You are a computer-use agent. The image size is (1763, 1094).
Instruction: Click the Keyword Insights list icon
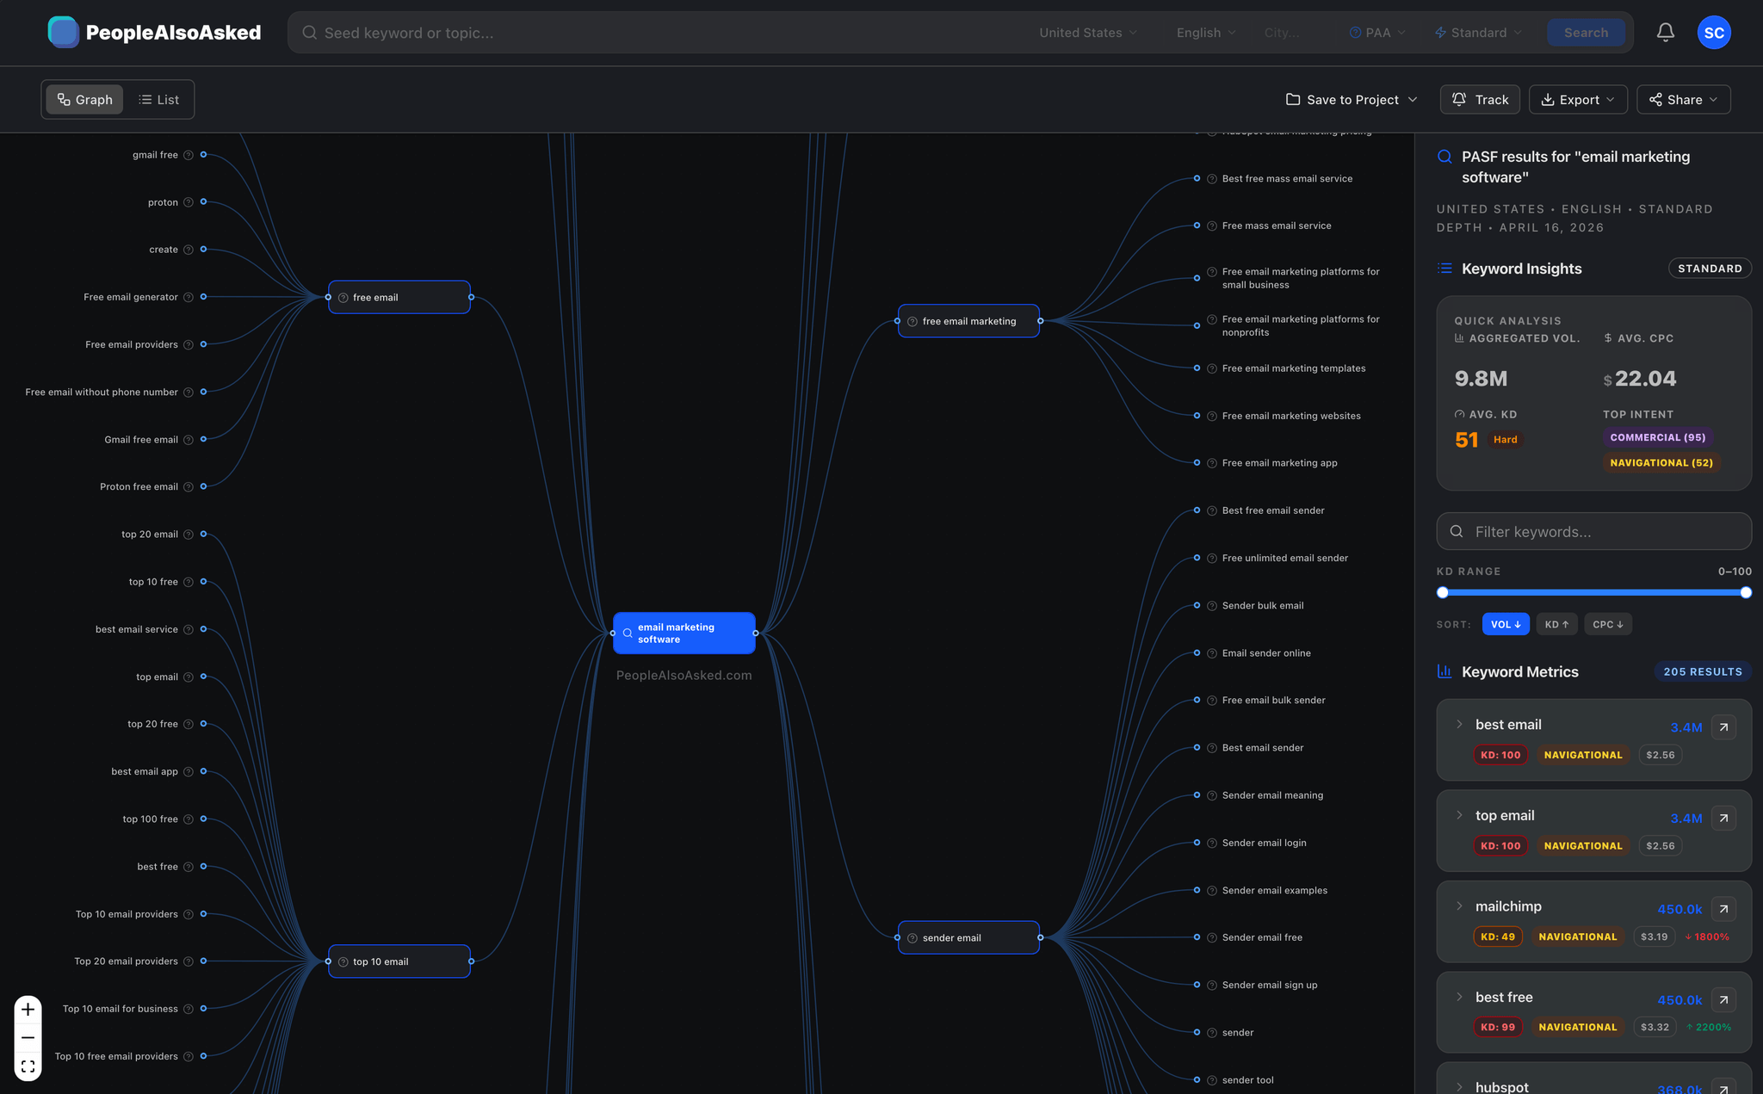(1444, 269)
